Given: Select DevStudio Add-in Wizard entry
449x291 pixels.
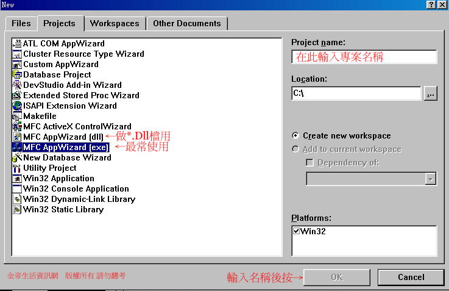Looking at the screenshot, I should coord(72,85).
